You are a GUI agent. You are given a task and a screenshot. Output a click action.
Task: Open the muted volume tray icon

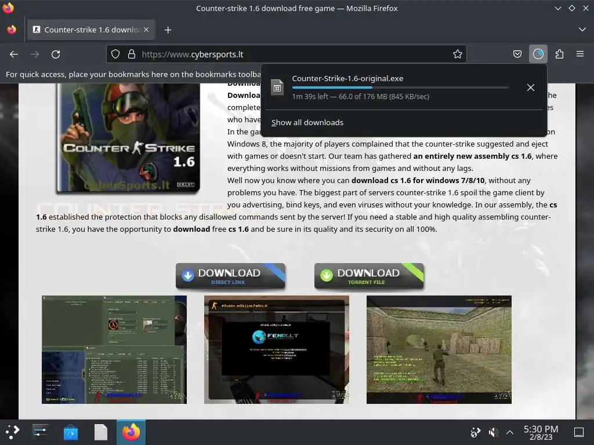tap(493, 432)
